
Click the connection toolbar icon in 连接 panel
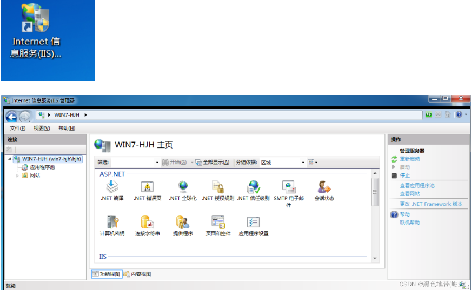[9, 150]
